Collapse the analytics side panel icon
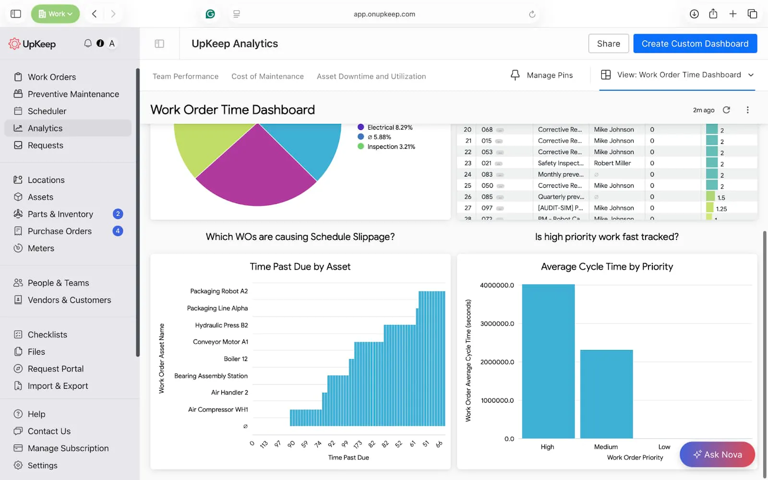This screenshot has width=768, height=480. pos(159,44)
